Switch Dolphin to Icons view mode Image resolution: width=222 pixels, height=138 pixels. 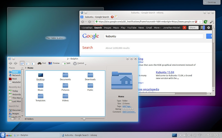click(x=22, y=63)
